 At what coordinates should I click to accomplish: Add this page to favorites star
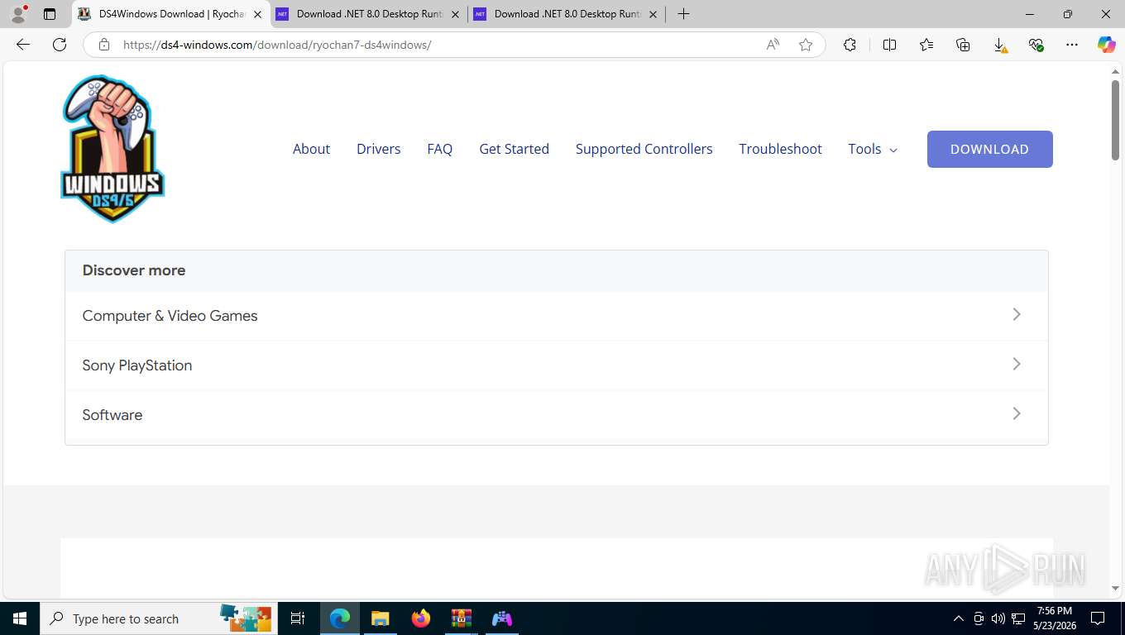click(x=806, y=45)
